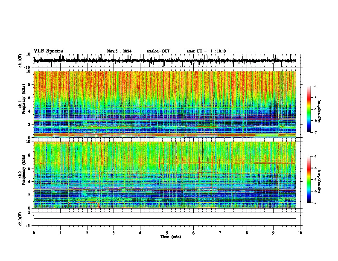Click the '-7' label on ch.1 color bar
The height and width of the screenshot is (261, 338).
coord(315,132)
